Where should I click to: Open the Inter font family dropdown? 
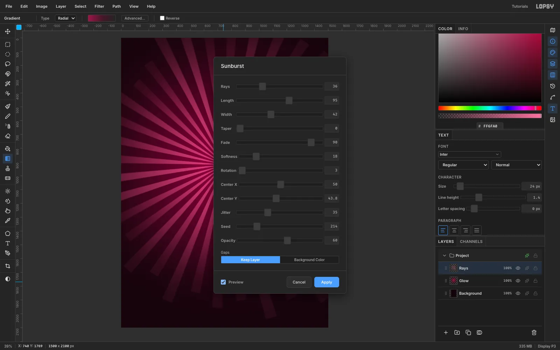click(469, 154)
